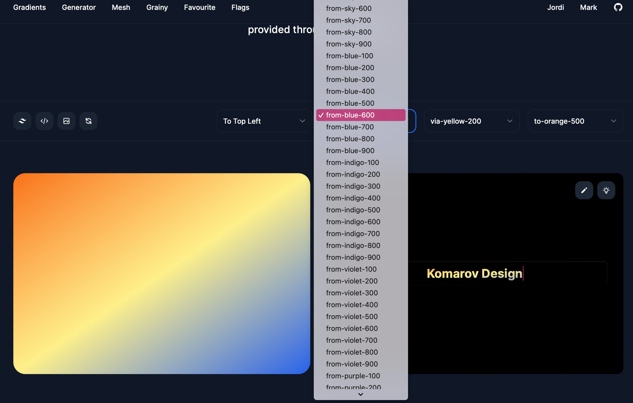Click the refresh arrows icon button

(x=88, y=121)
